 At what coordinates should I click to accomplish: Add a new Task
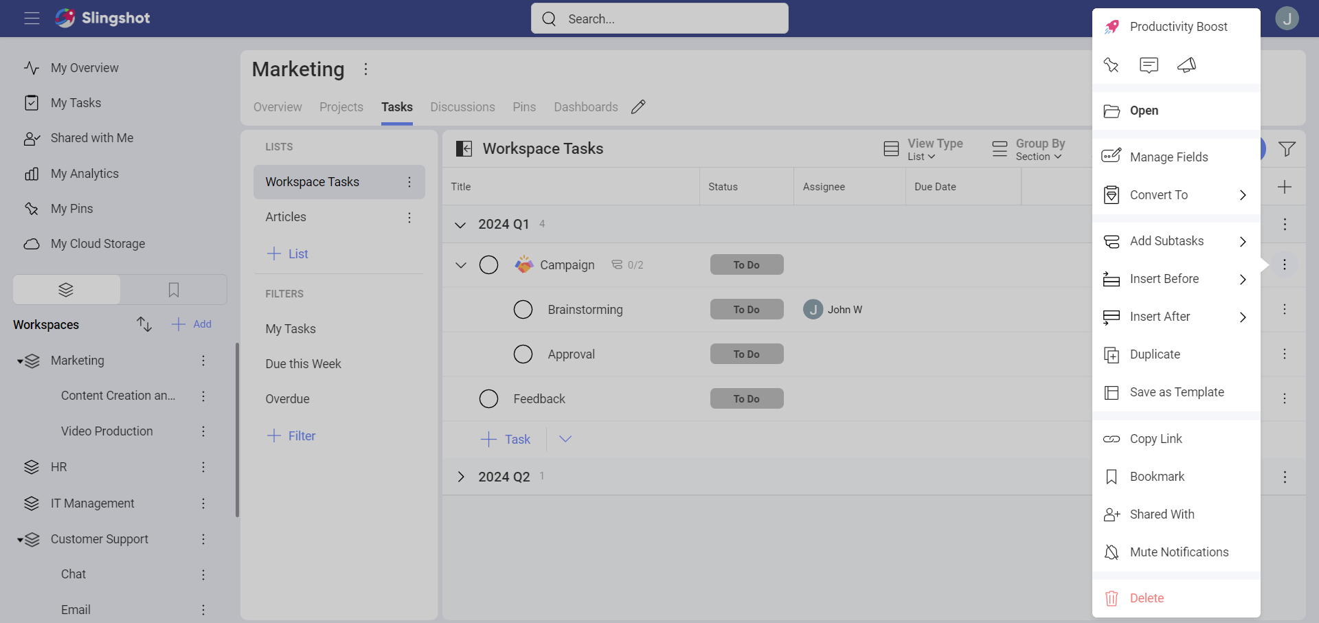tap(505, 439)
